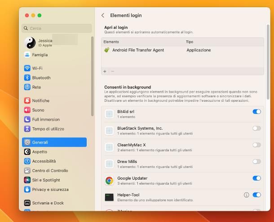Click the Generali gear icon
The height and width of the screenshot is (222, 274).
coord(27,142)
